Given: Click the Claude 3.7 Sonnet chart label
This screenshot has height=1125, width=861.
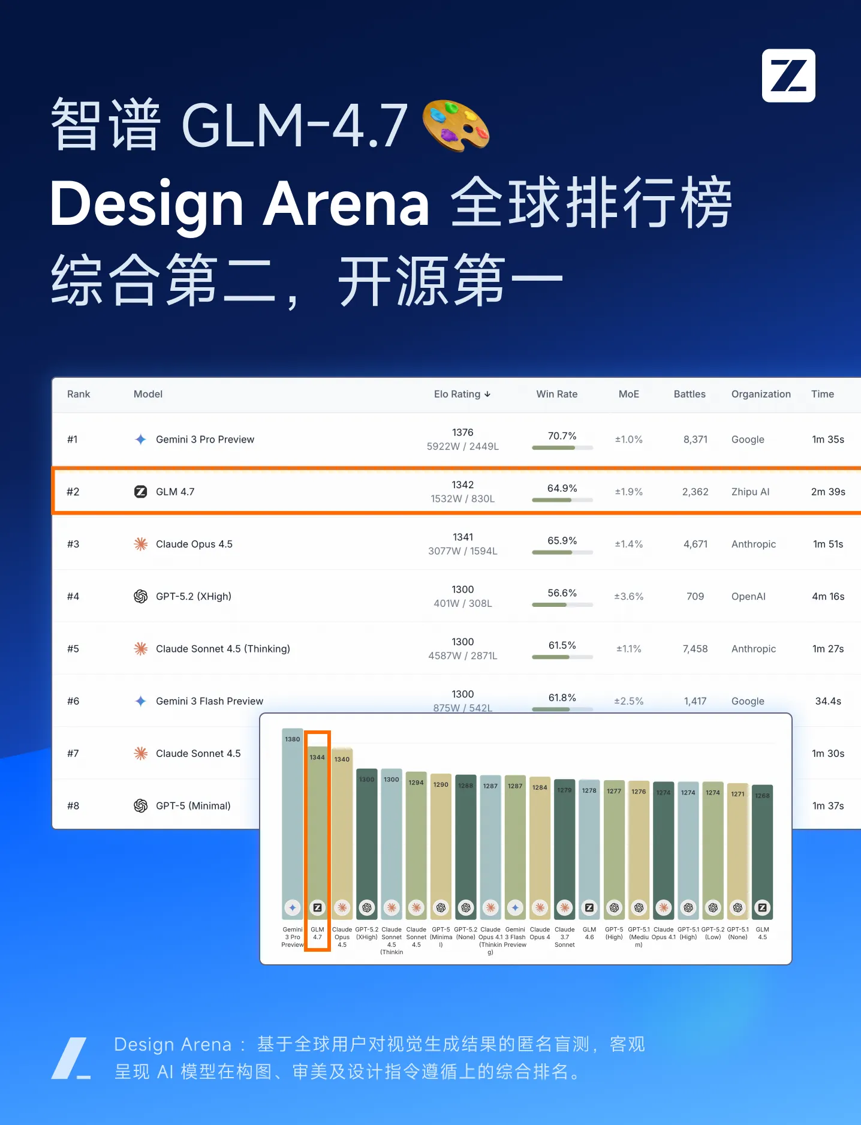Looking at the screenshot, I should (564, 937).
